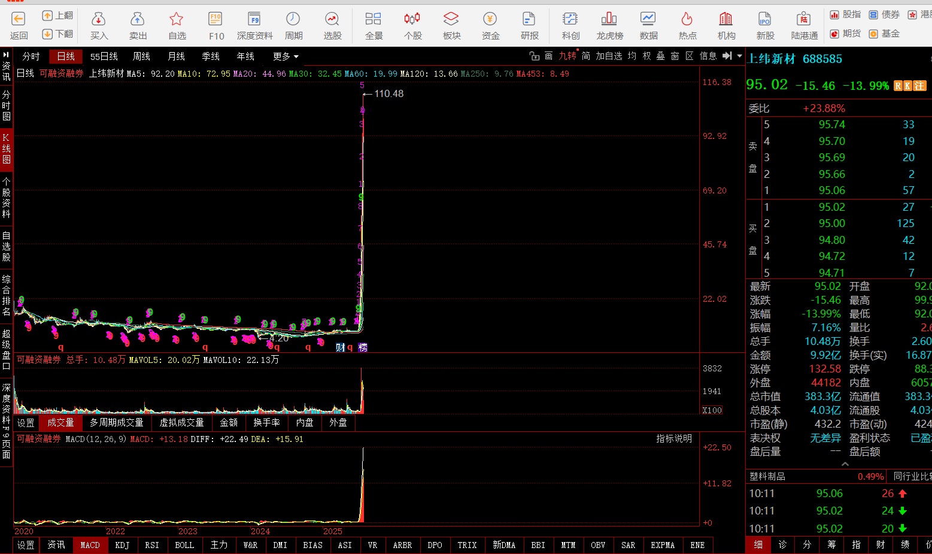Open the small triangle dropdown beside the collapse arrow
Viewport: 932px width, 554px height.
(740, 56)
